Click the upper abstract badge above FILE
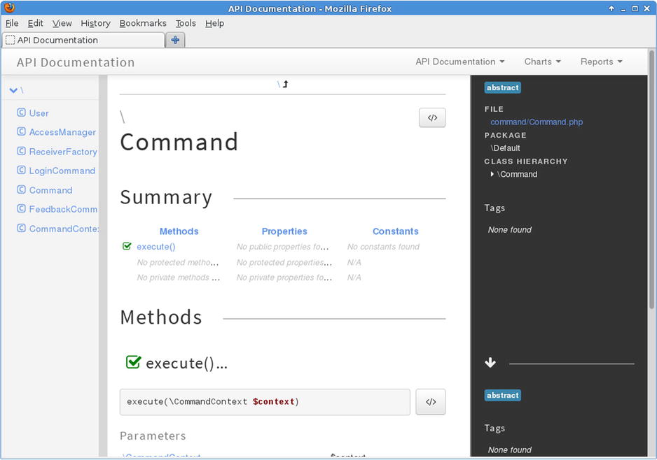The height and width of the screenshot is (460, 657). pos(502,87)
